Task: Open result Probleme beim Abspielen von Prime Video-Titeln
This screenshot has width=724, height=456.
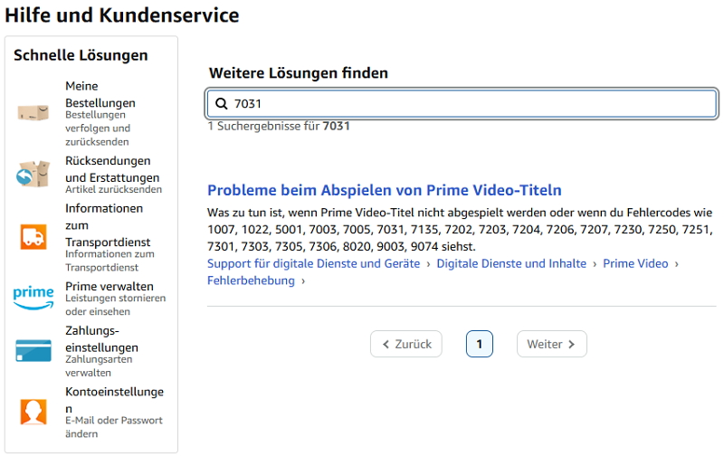Action: [384, 190]
